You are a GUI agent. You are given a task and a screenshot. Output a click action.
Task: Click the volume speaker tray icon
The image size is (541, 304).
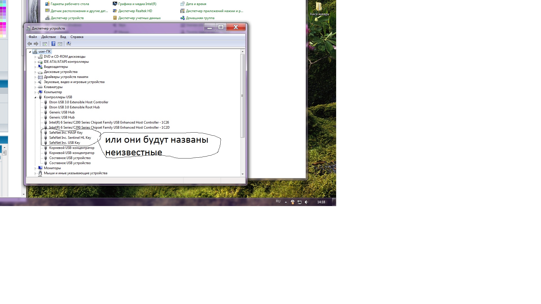click(306, 202)
